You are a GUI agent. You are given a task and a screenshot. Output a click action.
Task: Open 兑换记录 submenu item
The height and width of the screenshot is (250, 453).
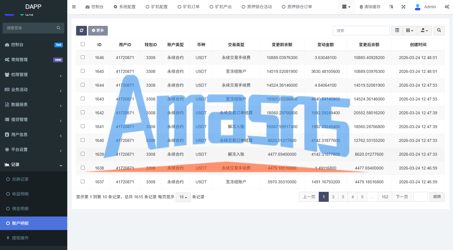(33, 179)
